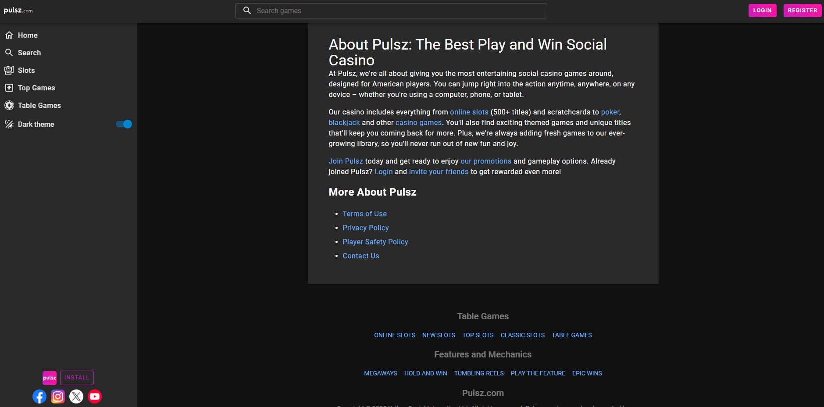This screenshot has width=824, height=407.
Task: Click the Join Pulsz link
Action: point(346,161)
